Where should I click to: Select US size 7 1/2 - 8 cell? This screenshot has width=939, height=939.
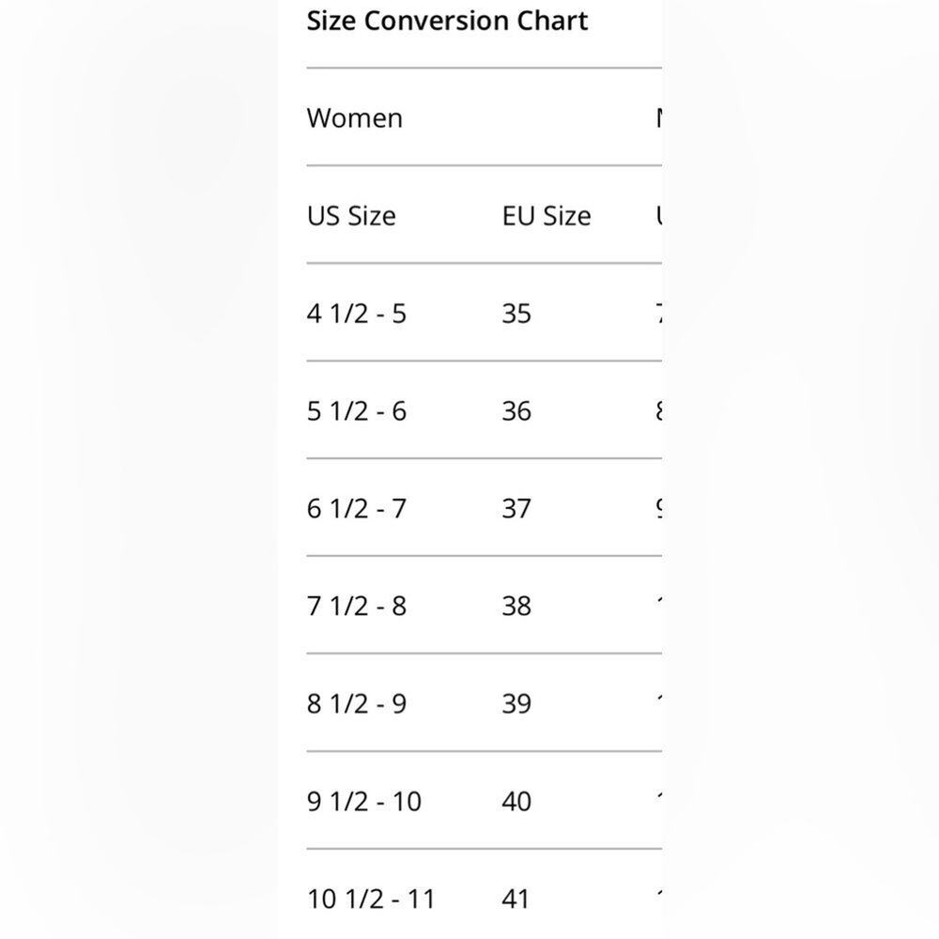click(356, 606)
